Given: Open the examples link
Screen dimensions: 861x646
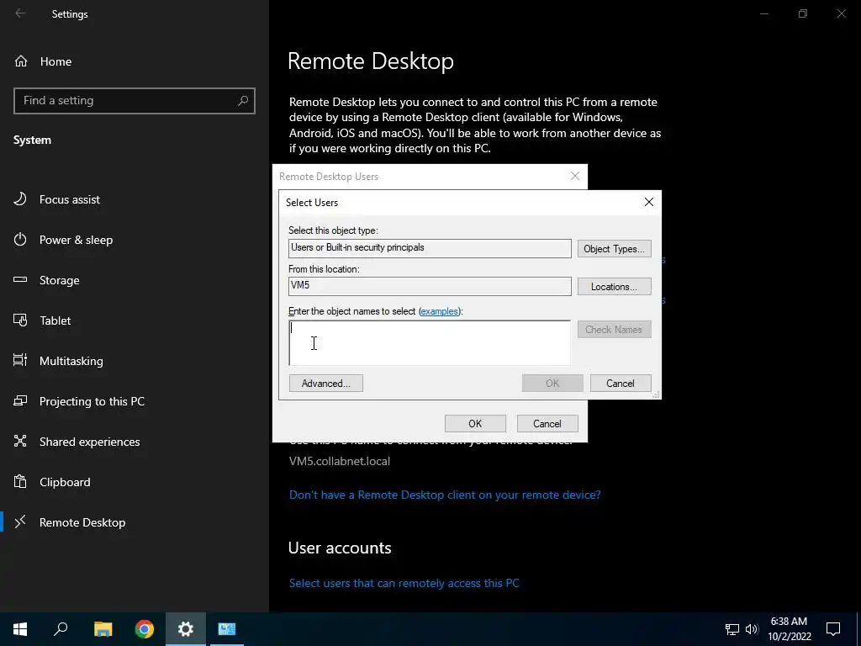Looking at the screenshot, I should [439, 311].
